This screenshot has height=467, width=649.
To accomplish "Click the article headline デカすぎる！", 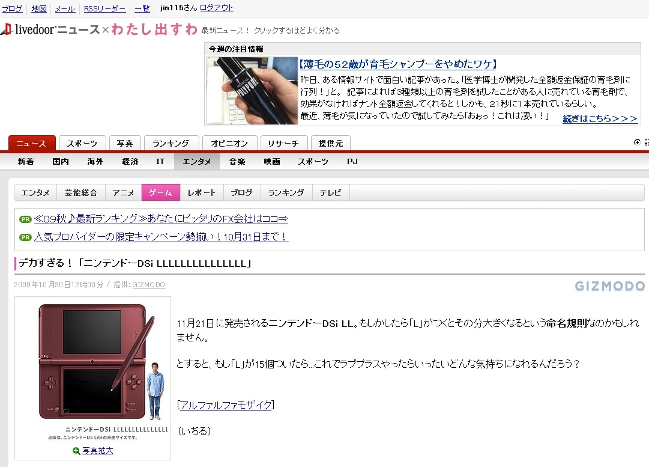I will (135, 263).
